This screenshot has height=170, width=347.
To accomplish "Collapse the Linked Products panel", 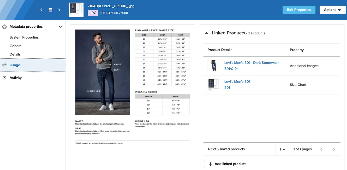I will [x=207, y=33].
